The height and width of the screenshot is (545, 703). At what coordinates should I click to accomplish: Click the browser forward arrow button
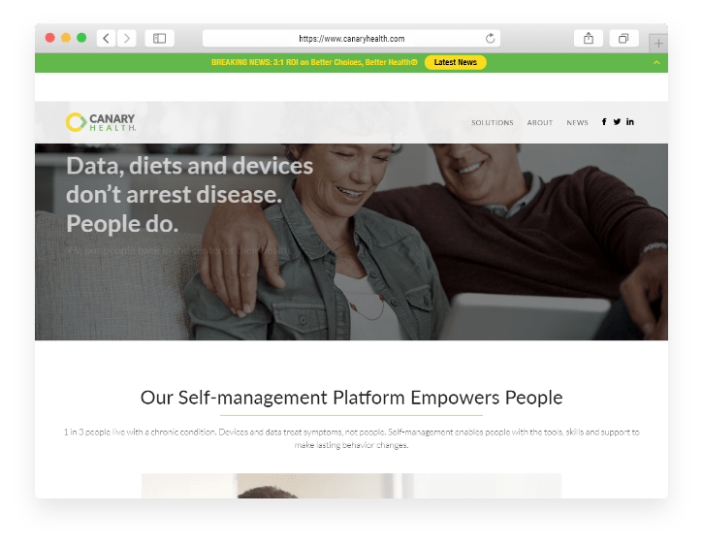tap(127, 39)
